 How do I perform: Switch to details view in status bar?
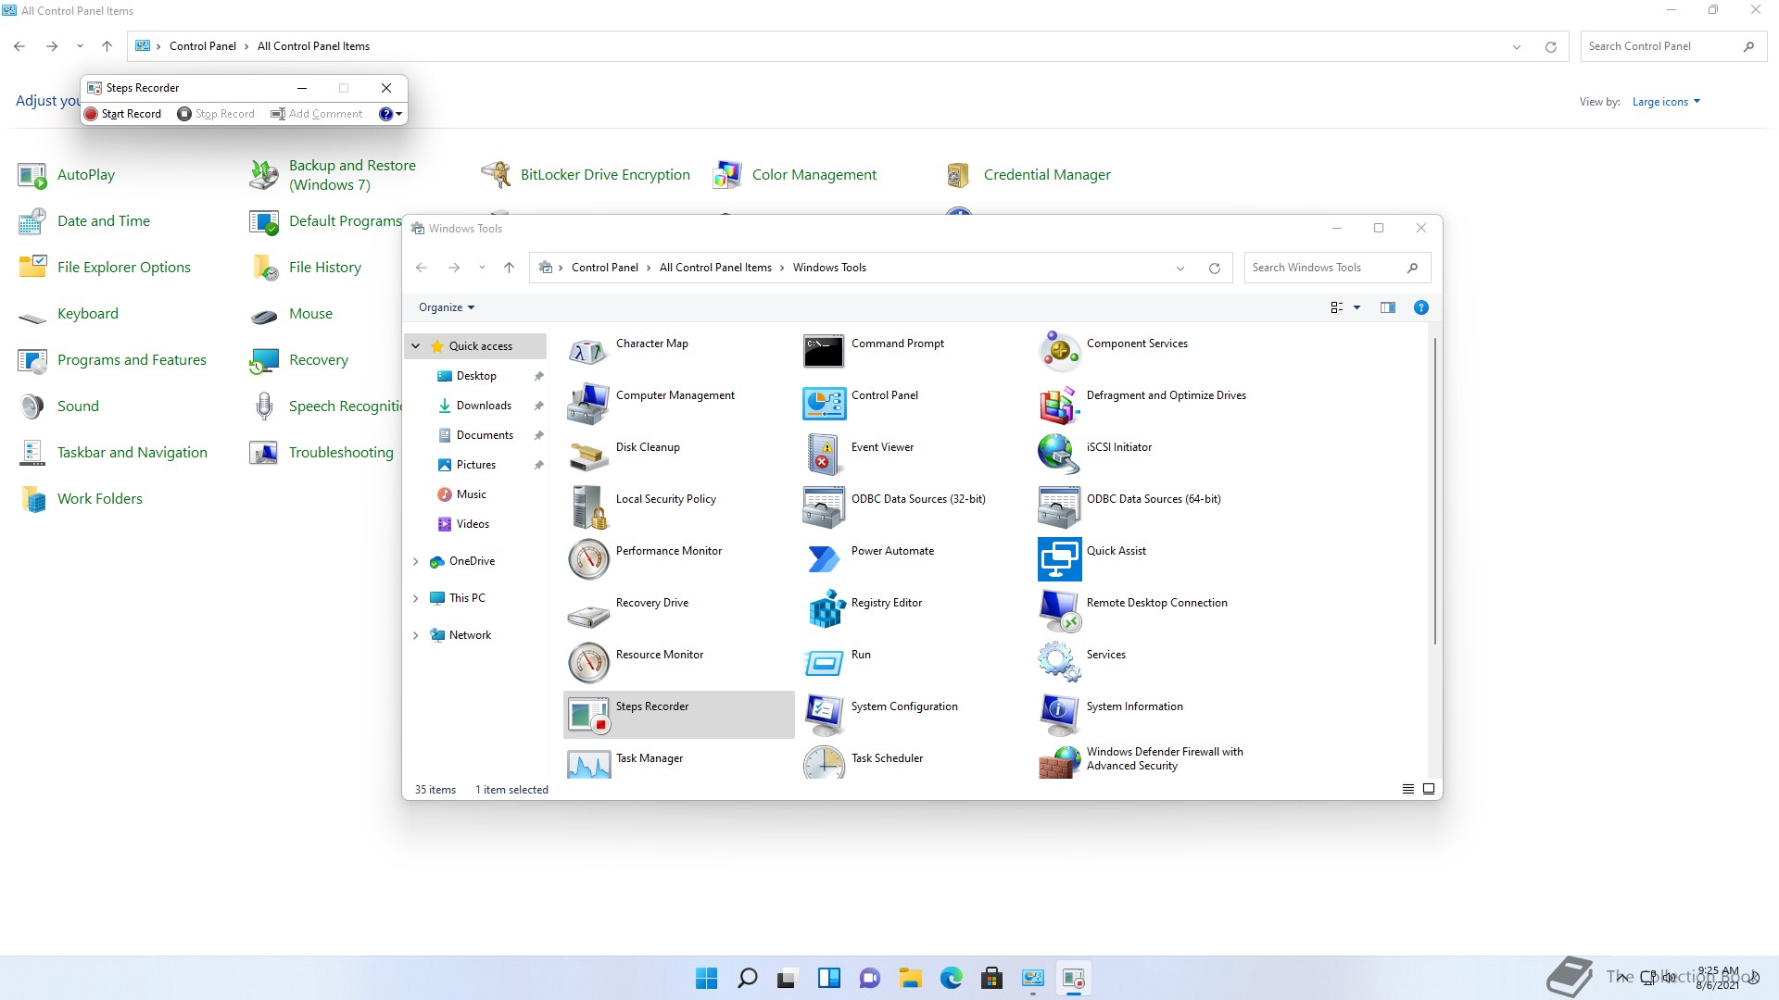click(1407, 789)
